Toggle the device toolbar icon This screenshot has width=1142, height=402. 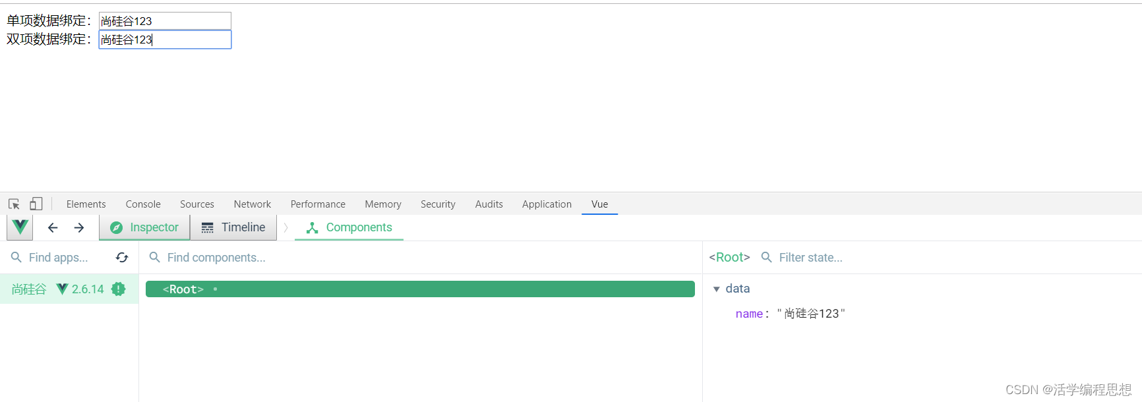[x=36, y=204]
